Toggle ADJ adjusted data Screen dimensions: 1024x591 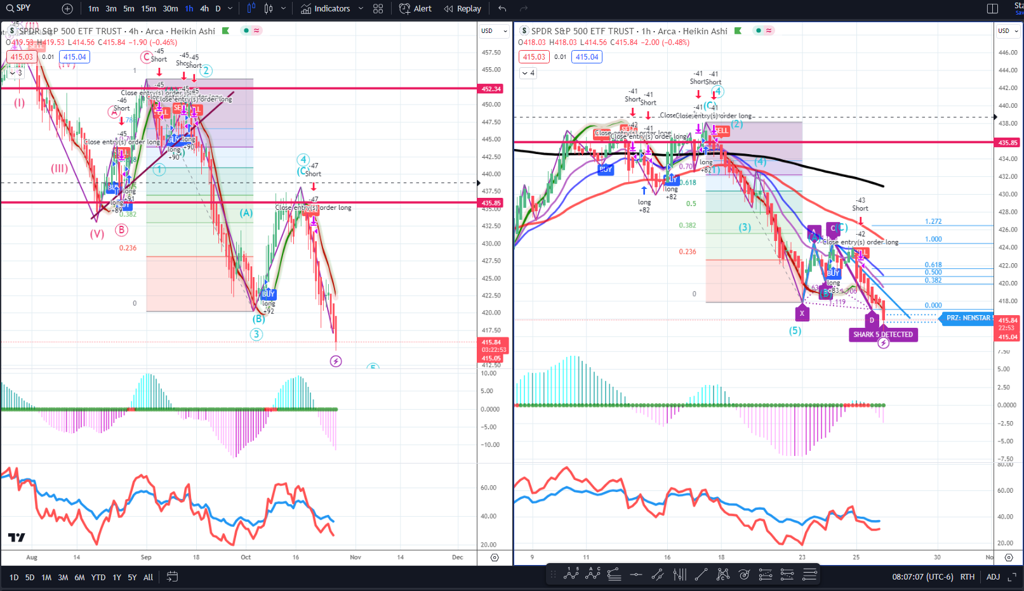tap(994, 577)
